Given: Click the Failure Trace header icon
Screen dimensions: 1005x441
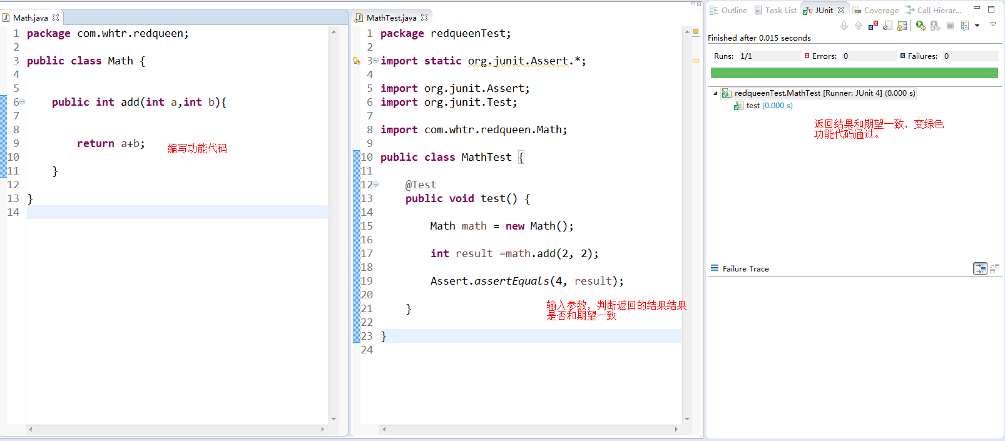Looking at the screenshot, I should [x=715, y=268].
